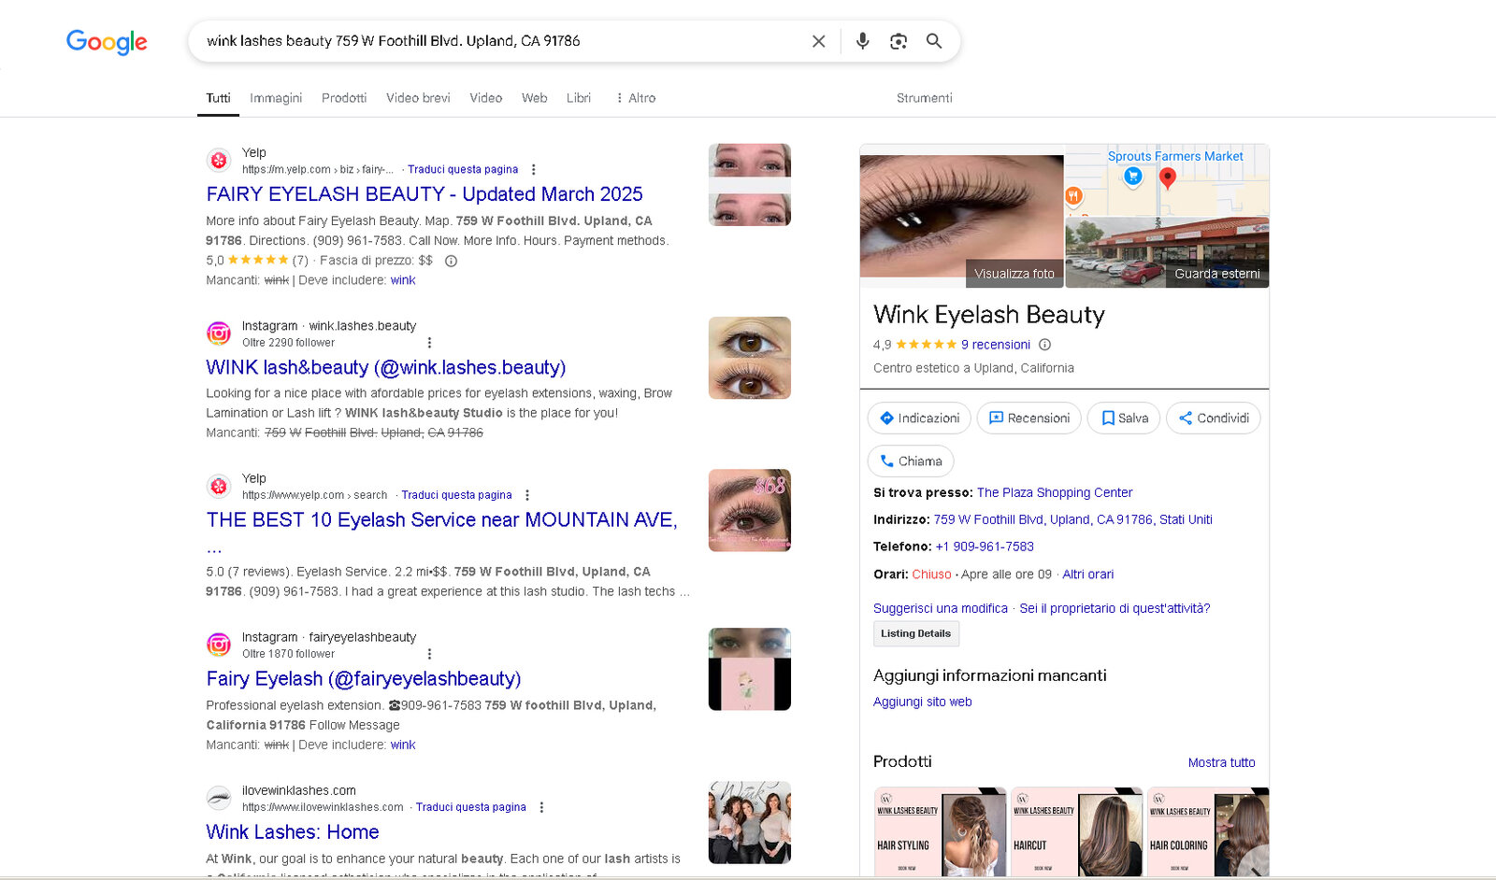Screen dimensions: 1496x880
Task: Open options menu for Fairy Eyelash Yelp result
Action: (x=534, y=169)
